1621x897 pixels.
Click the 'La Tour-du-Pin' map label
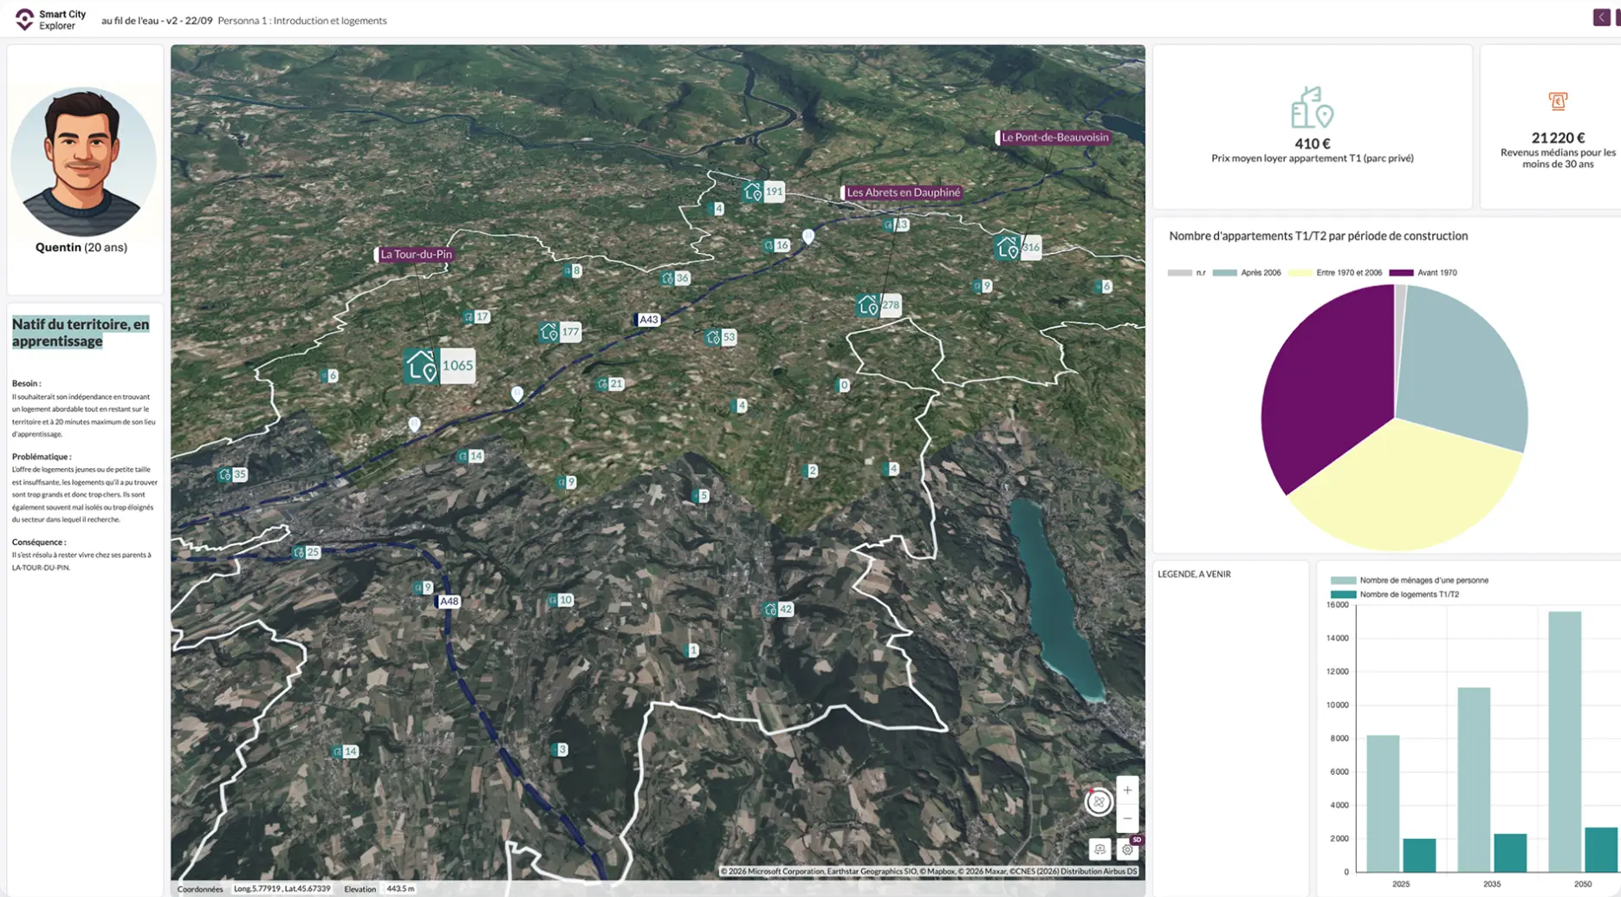pyautogui.click(x=416, y=254)
